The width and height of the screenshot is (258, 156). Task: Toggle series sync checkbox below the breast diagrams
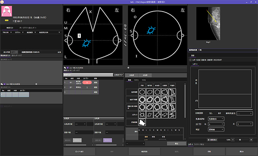pyautogui.click(x=68, y=68)
